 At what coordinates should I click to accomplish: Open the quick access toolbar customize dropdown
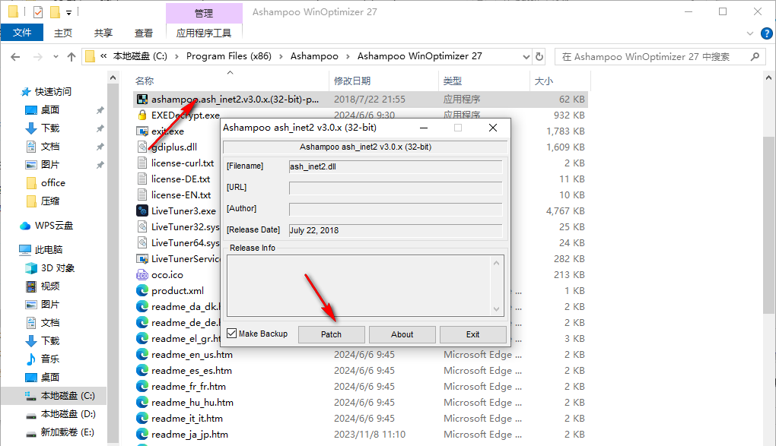tap(69, 13)
